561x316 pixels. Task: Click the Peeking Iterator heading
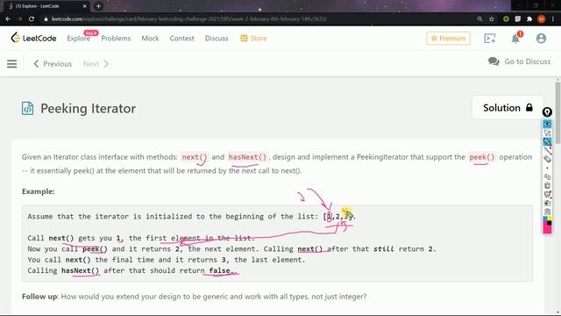[88, 108]
